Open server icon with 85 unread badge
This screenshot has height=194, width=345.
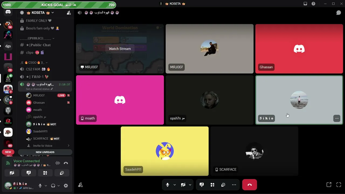tap(8, 143)
